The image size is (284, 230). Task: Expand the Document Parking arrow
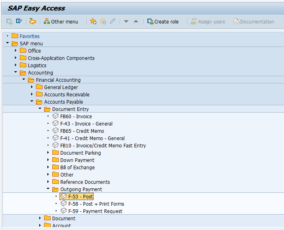(x=48, y=153)
